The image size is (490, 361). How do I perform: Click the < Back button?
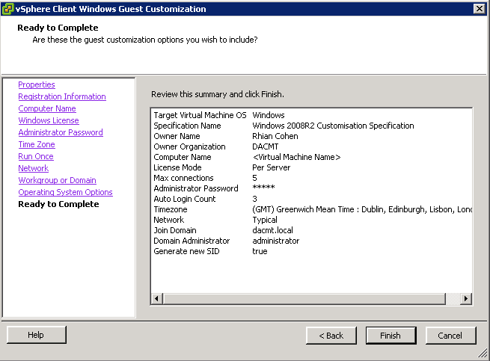pyautogui.click(x=331, y=336)
